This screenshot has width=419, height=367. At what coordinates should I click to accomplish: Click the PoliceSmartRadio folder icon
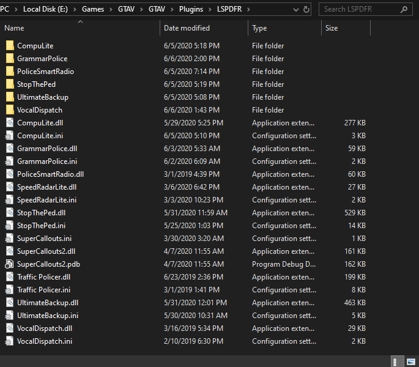pyautogui.click(x=10, y=72)
